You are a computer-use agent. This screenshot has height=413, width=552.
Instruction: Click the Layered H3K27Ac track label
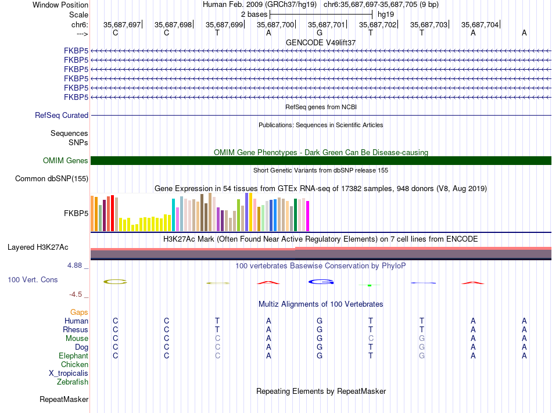click(38, 247)
